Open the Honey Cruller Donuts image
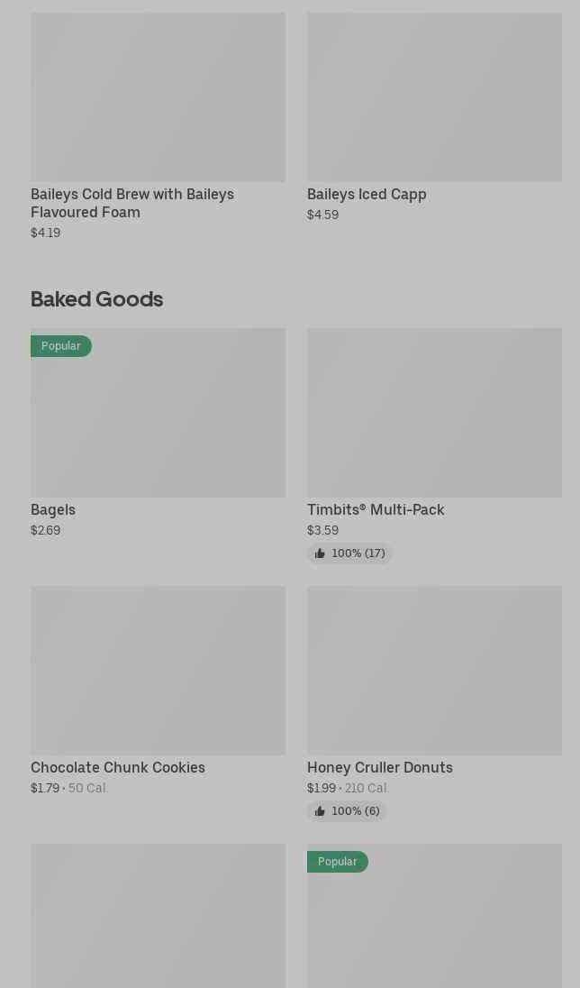Viewport: 580px width, 988px height. 434,670
